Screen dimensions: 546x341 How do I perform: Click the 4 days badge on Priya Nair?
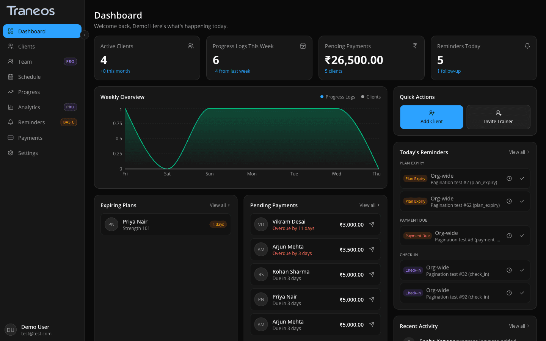[x=218, y=224]
